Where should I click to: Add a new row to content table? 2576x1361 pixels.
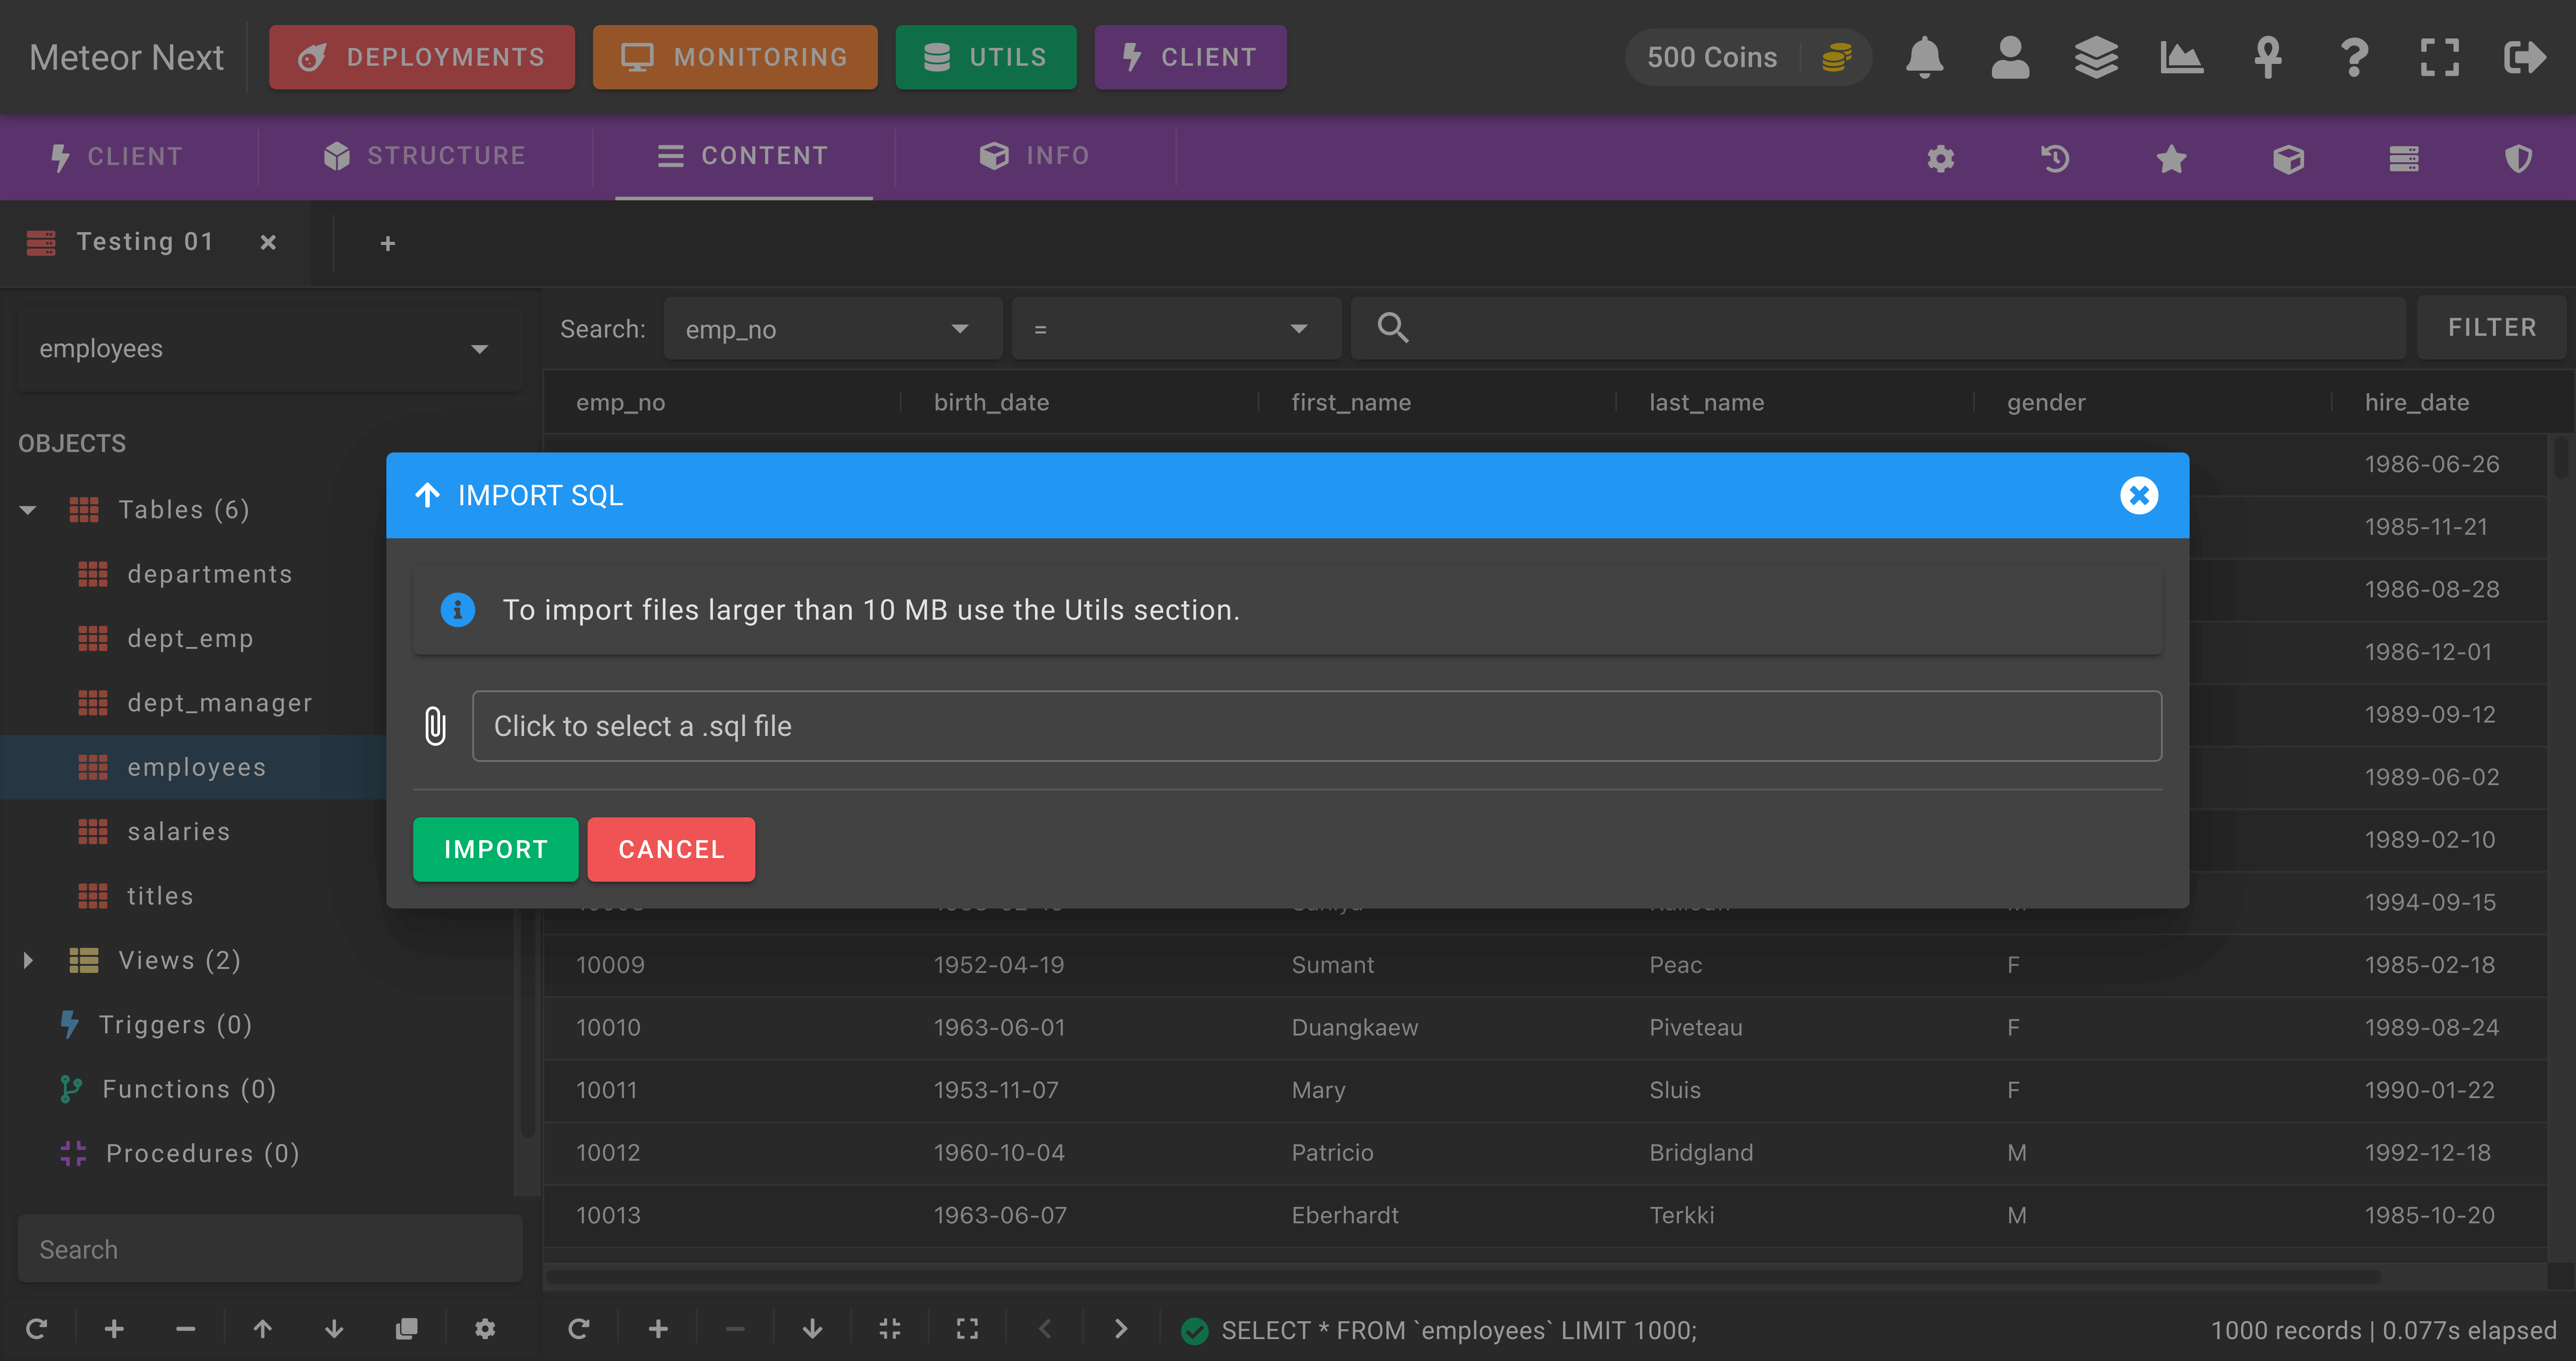(658, 1329)
